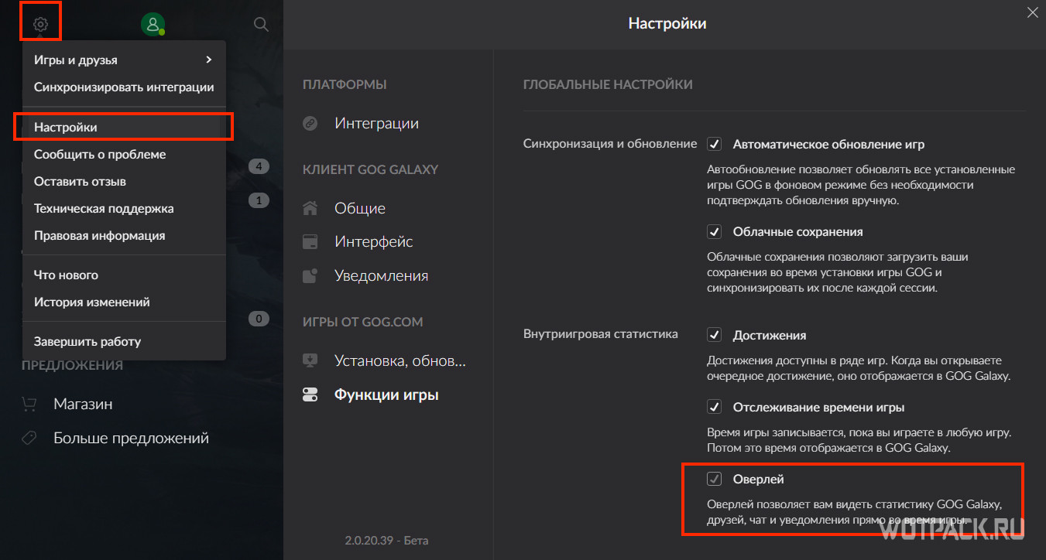Switch to Интерфейс settings section
This screenshot has height=560, width=1046.
coord(374,241)
